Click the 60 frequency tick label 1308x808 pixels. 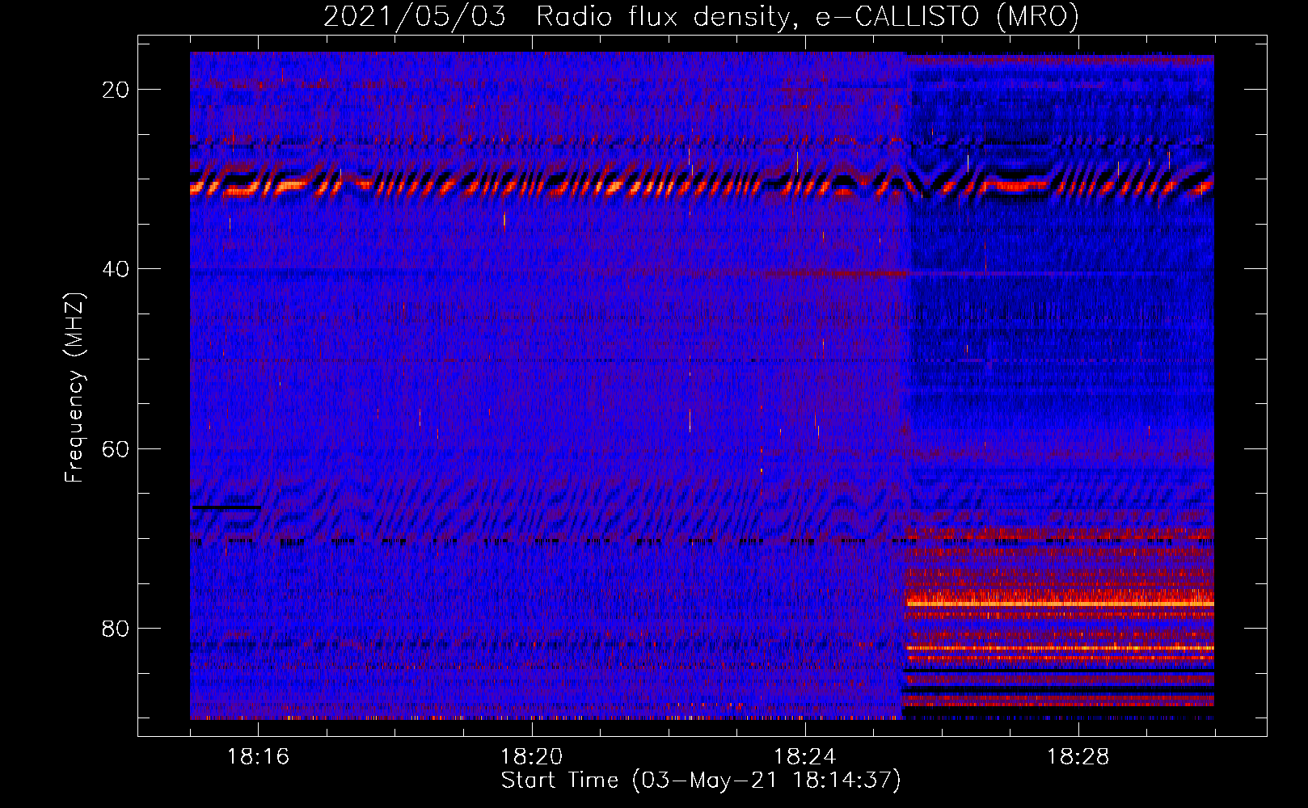point(116,448)
